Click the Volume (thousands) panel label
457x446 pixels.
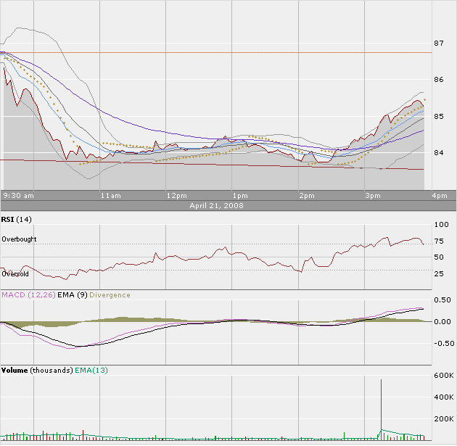point(36,371)
